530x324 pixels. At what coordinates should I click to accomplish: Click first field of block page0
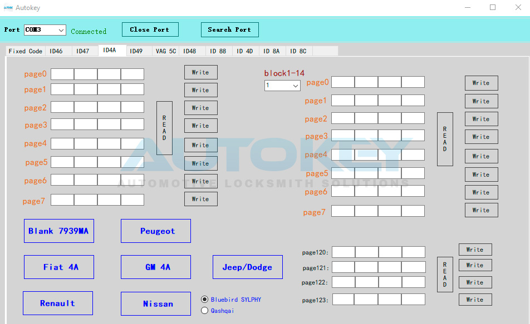point(343,82)
